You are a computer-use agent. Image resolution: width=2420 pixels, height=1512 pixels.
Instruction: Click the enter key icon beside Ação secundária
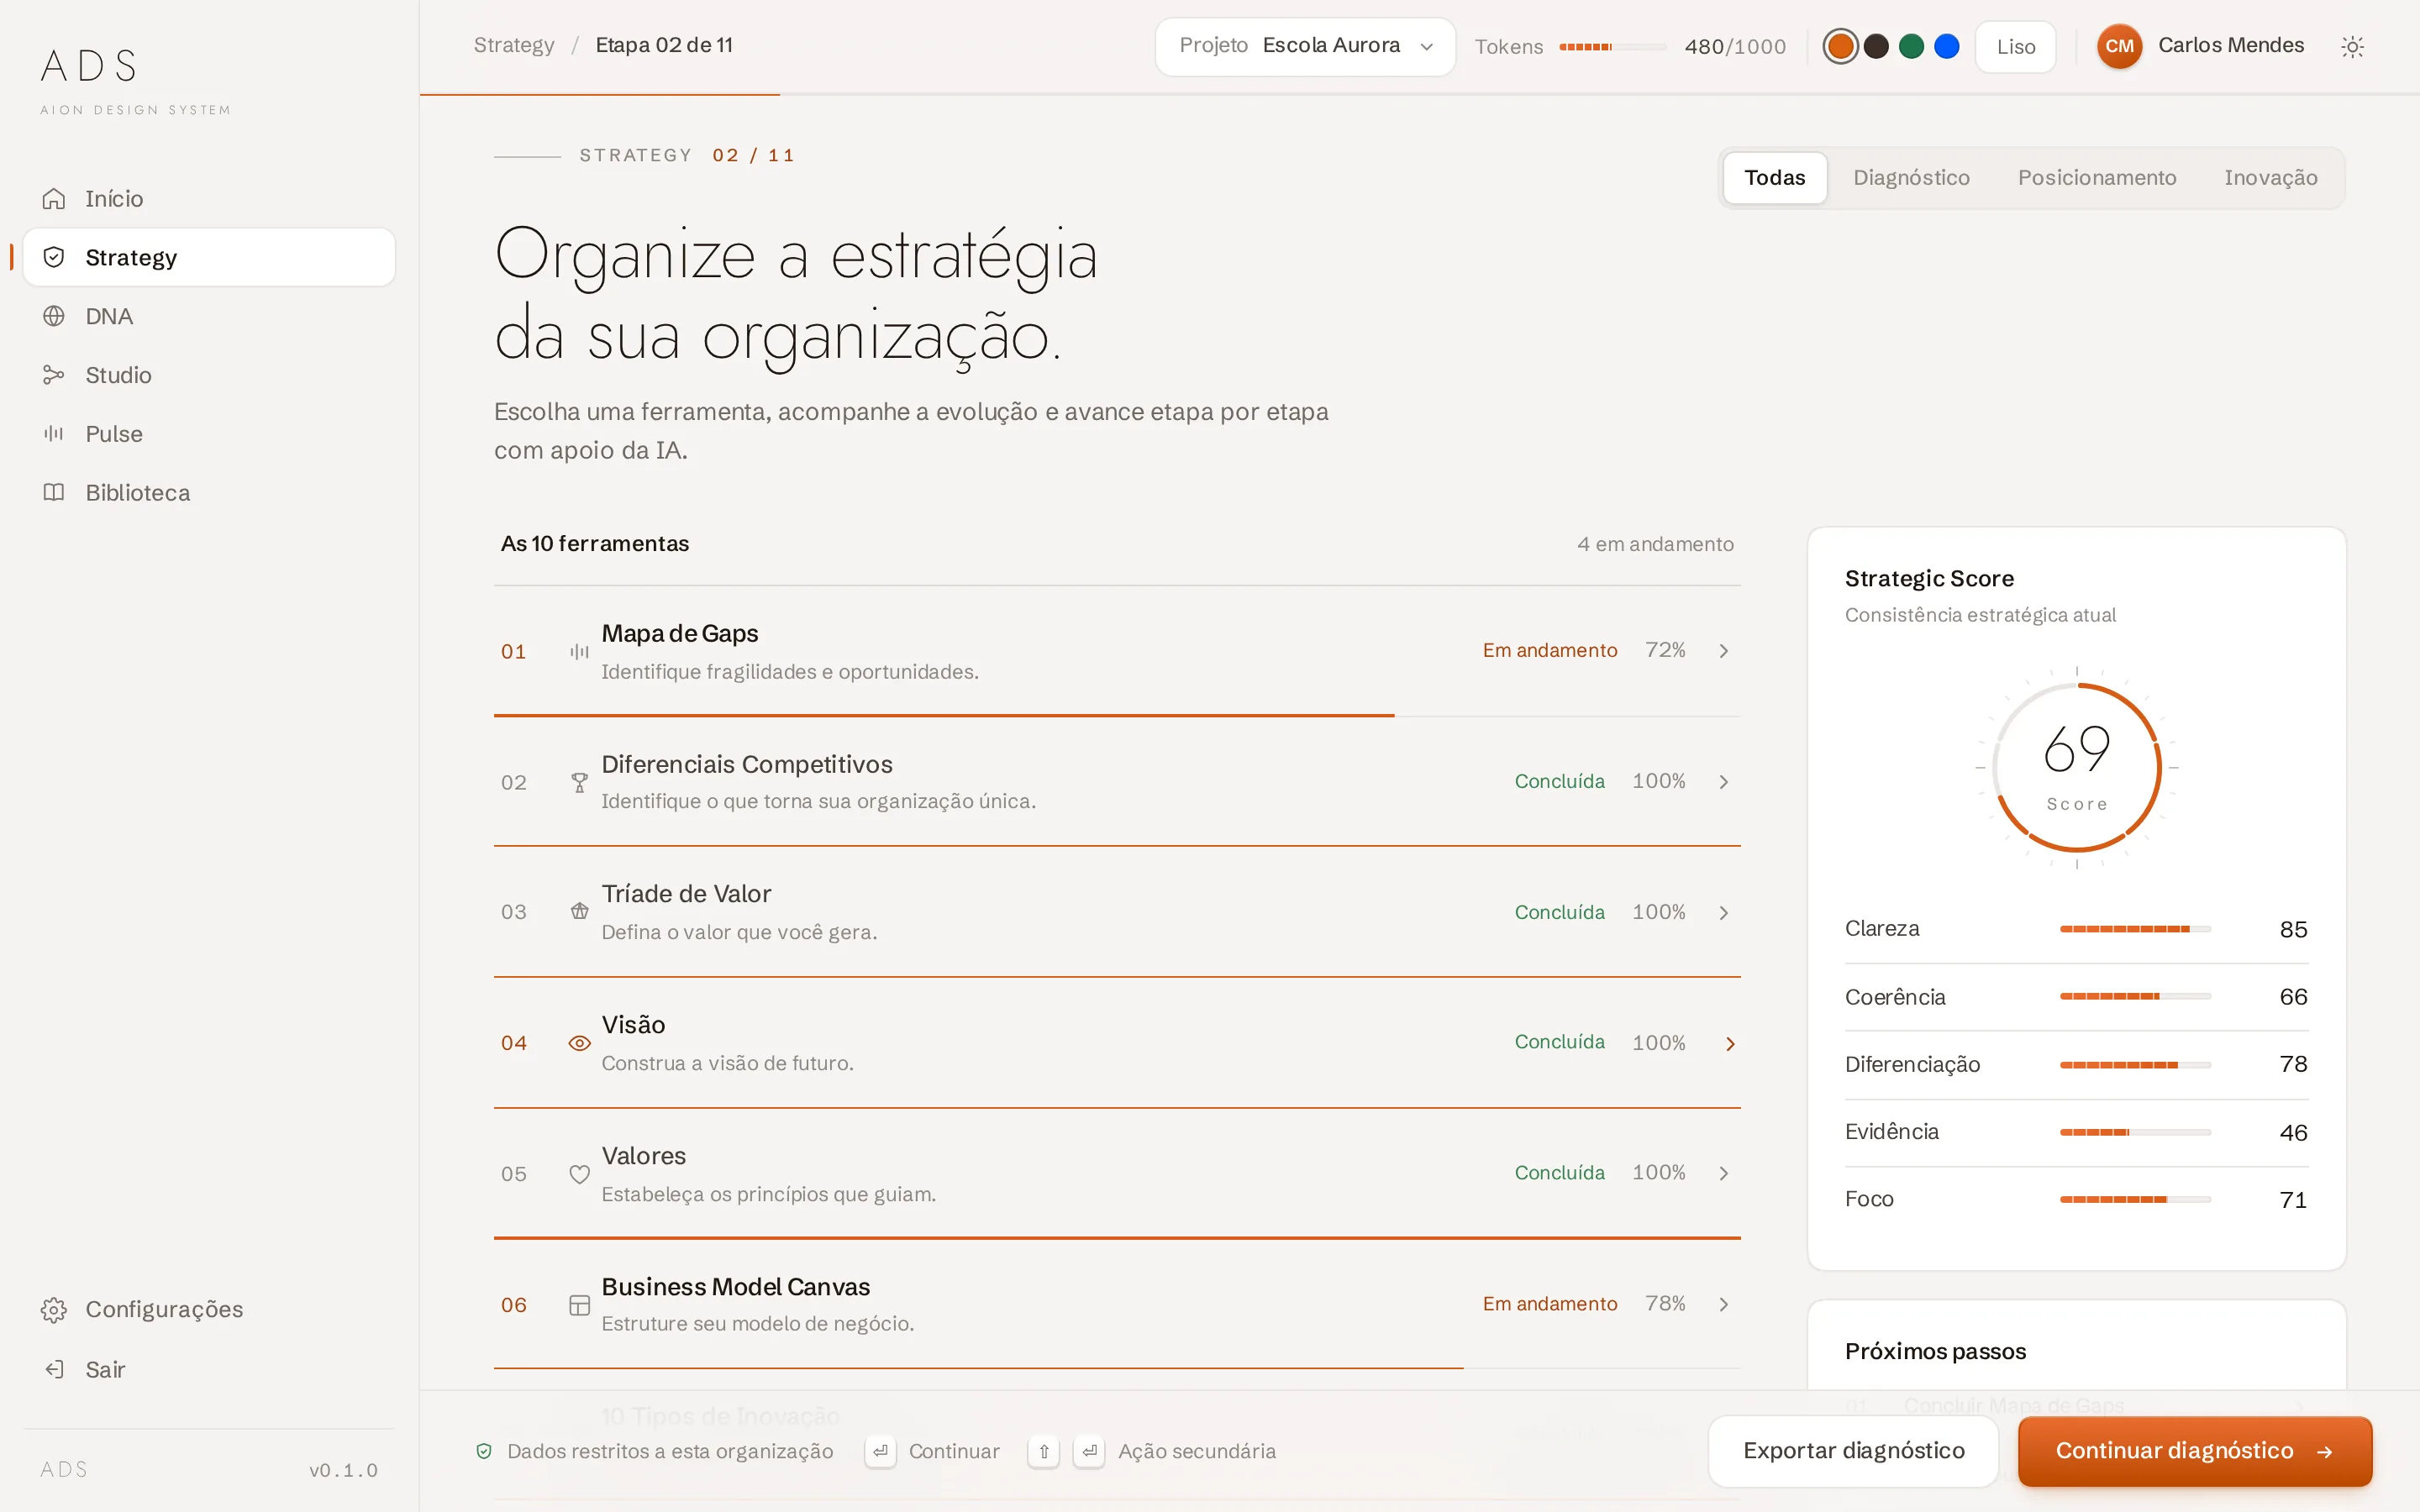[1089, 1451]
